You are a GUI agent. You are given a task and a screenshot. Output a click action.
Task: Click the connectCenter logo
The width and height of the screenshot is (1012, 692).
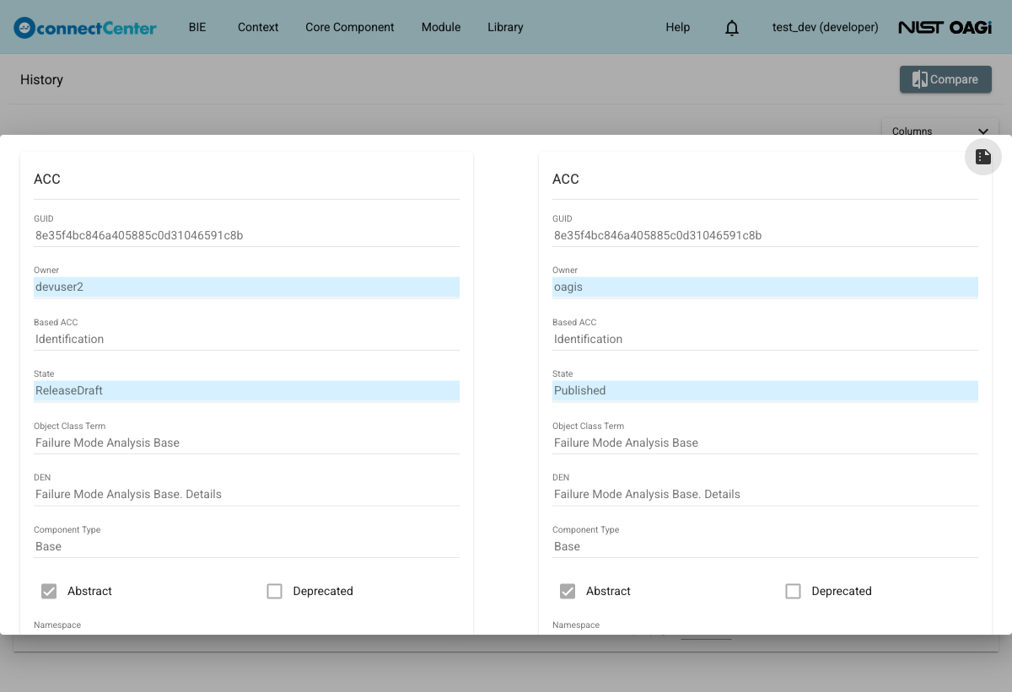85,28
